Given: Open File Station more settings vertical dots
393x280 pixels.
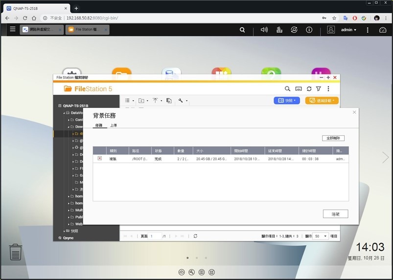Looking at the screenshot, I should tap(328, 88).
